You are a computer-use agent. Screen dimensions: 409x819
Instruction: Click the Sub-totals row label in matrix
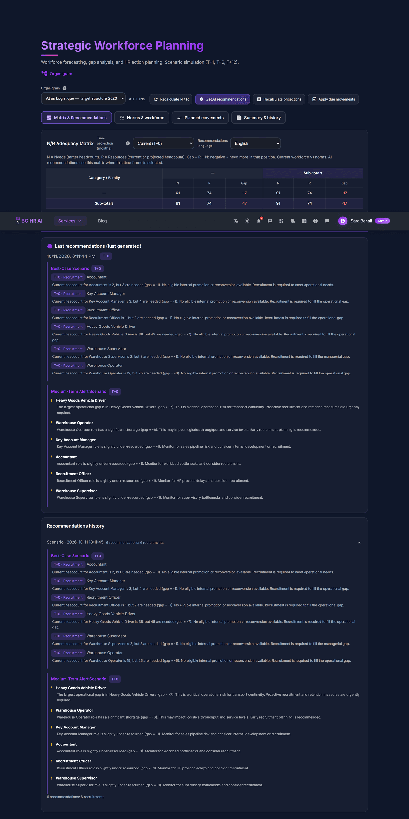[x=104, y=203]
